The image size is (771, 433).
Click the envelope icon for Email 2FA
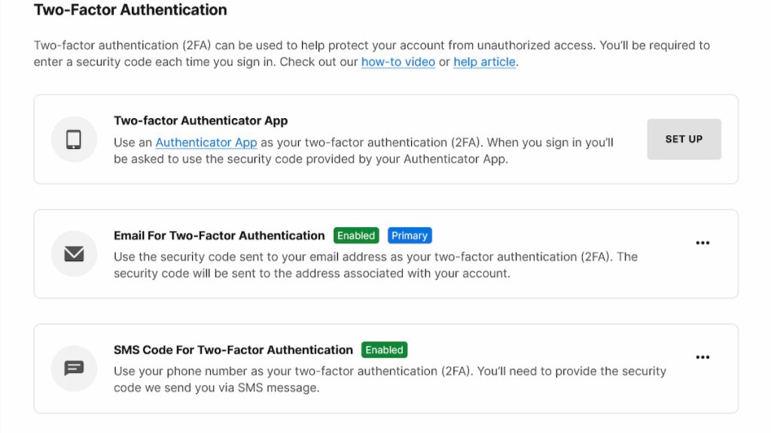click(x=73, y=253)
